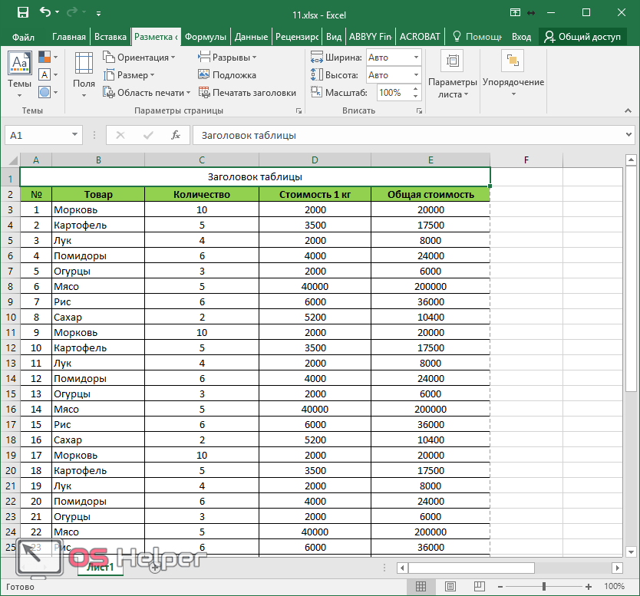Click the Общий доступ share button
640x596 pixels.
coord(582,37)
